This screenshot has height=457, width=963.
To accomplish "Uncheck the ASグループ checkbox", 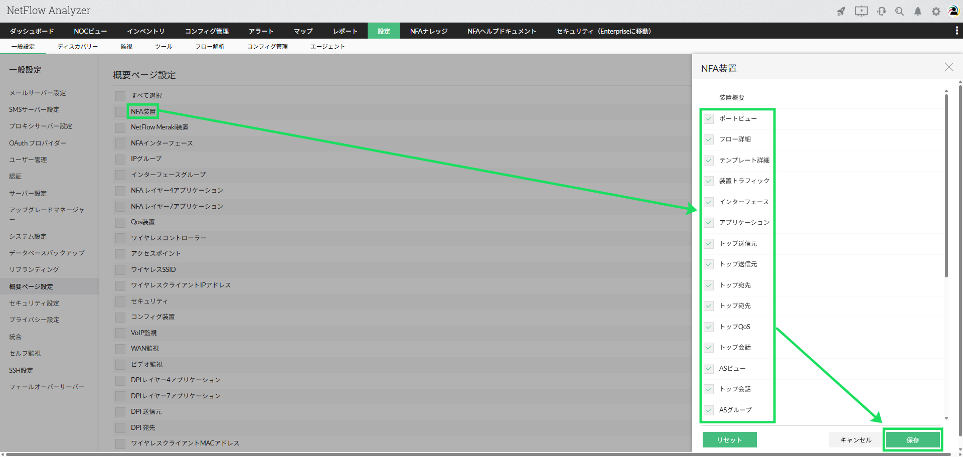I will click(709, 410).
